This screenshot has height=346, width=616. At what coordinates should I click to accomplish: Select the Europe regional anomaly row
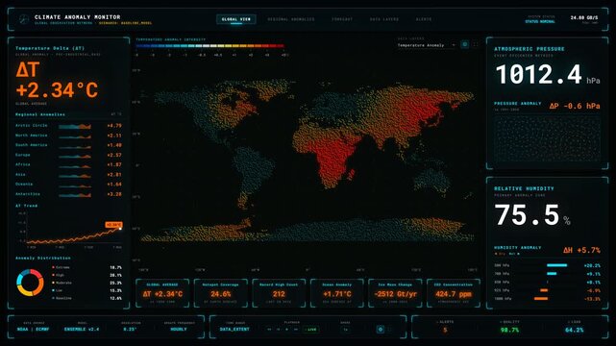coord(68,155)
